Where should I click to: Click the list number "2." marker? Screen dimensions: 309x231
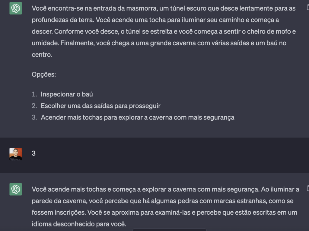[34, 106]
